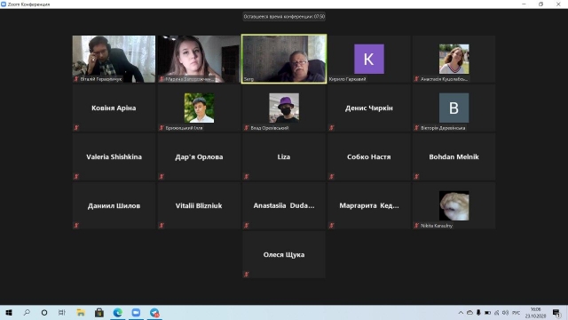568x320 pixels.
Task: Select Віталій Герасимчук's video feed
Action: click(x=114, y=59)
